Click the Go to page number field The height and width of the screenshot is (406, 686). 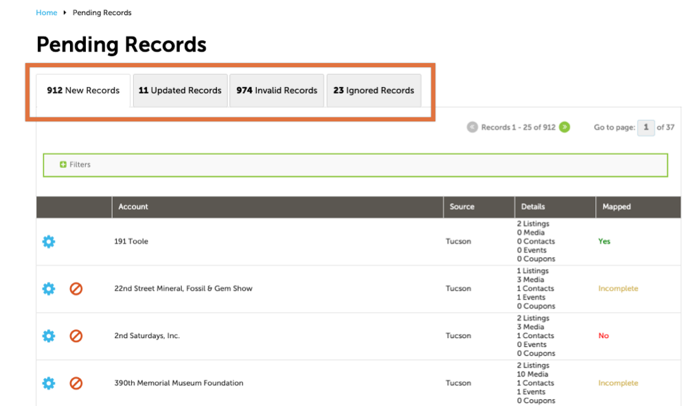[x=645, y=128]
